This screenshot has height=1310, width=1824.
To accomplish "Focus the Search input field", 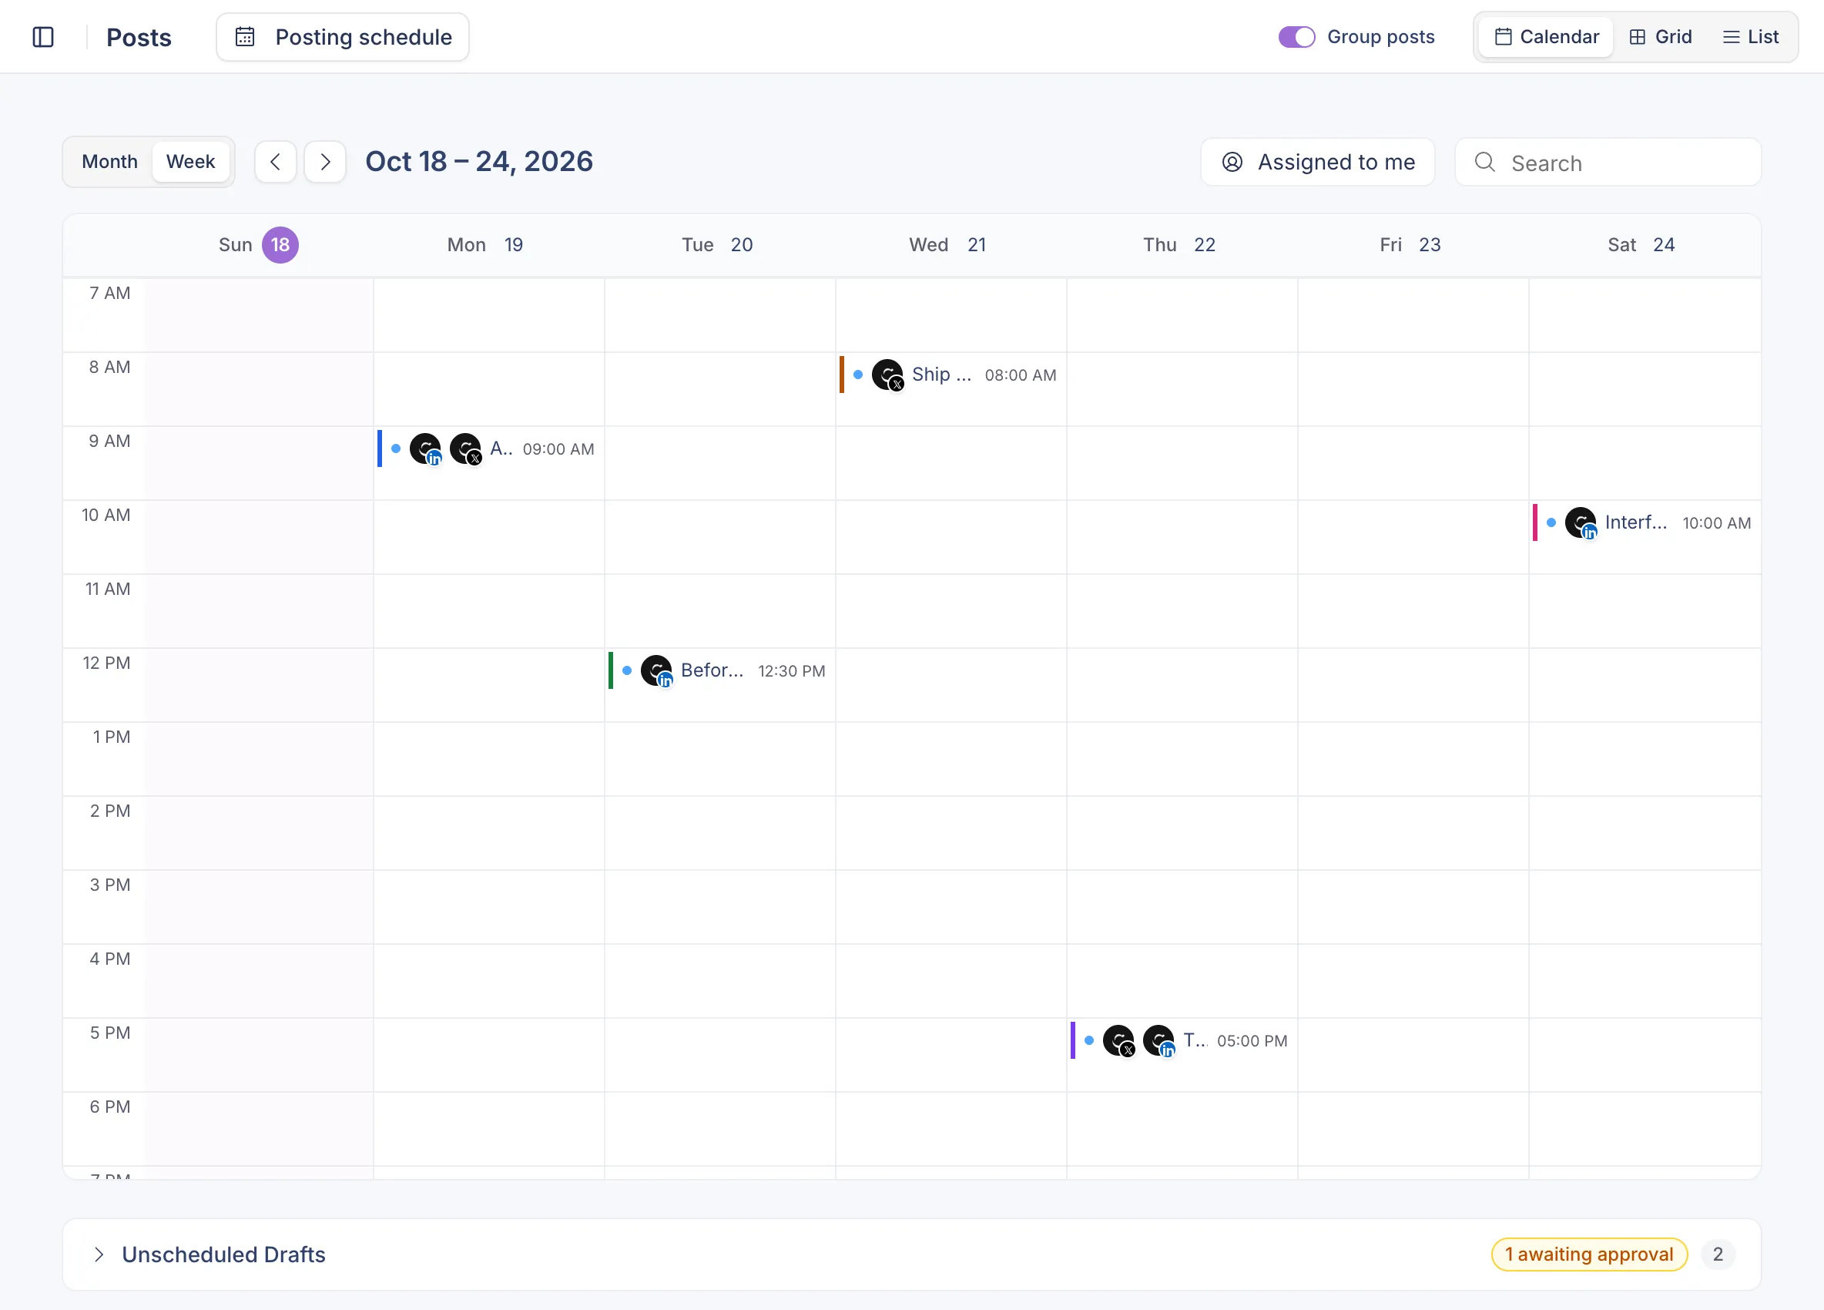I will (1608, 162).
